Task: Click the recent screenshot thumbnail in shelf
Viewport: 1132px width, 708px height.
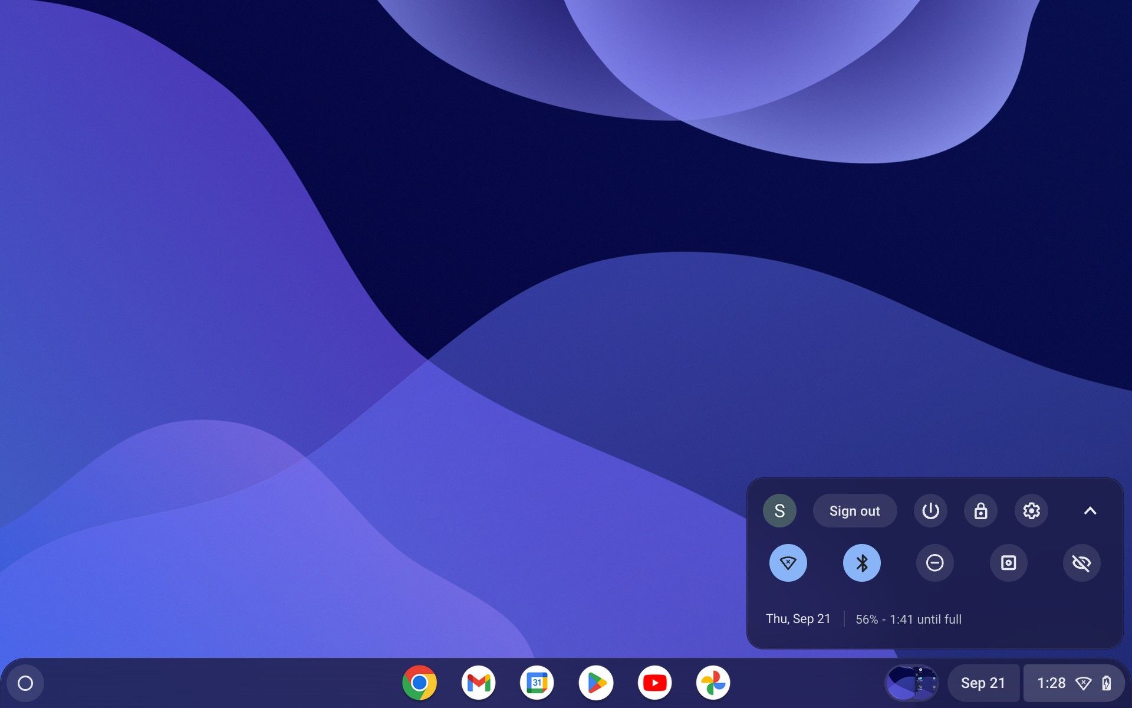Action: (911, 683)
